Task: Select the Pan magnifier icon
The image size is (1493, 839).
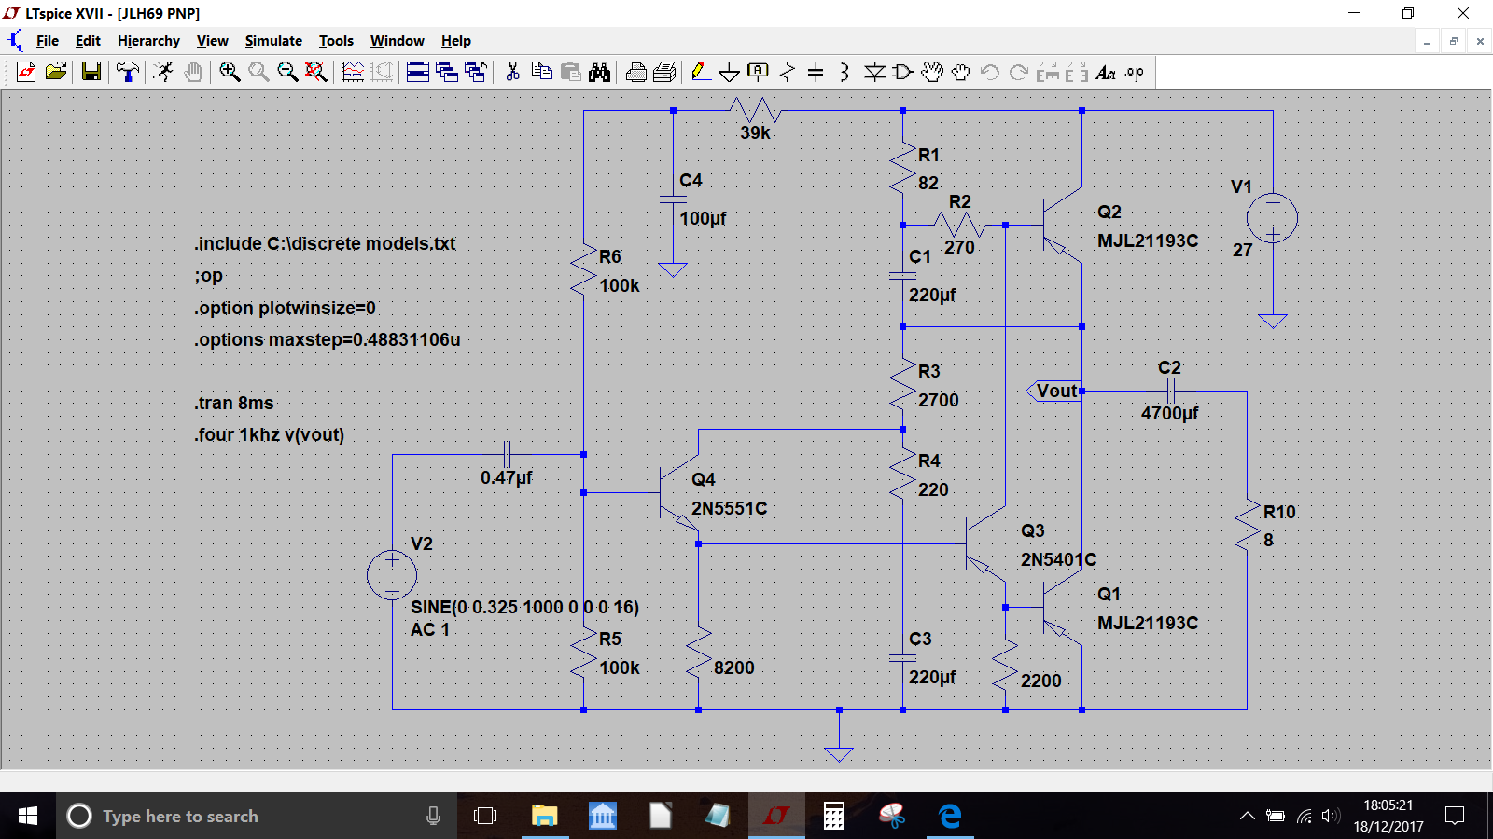Action: click(x=258, y=72)
